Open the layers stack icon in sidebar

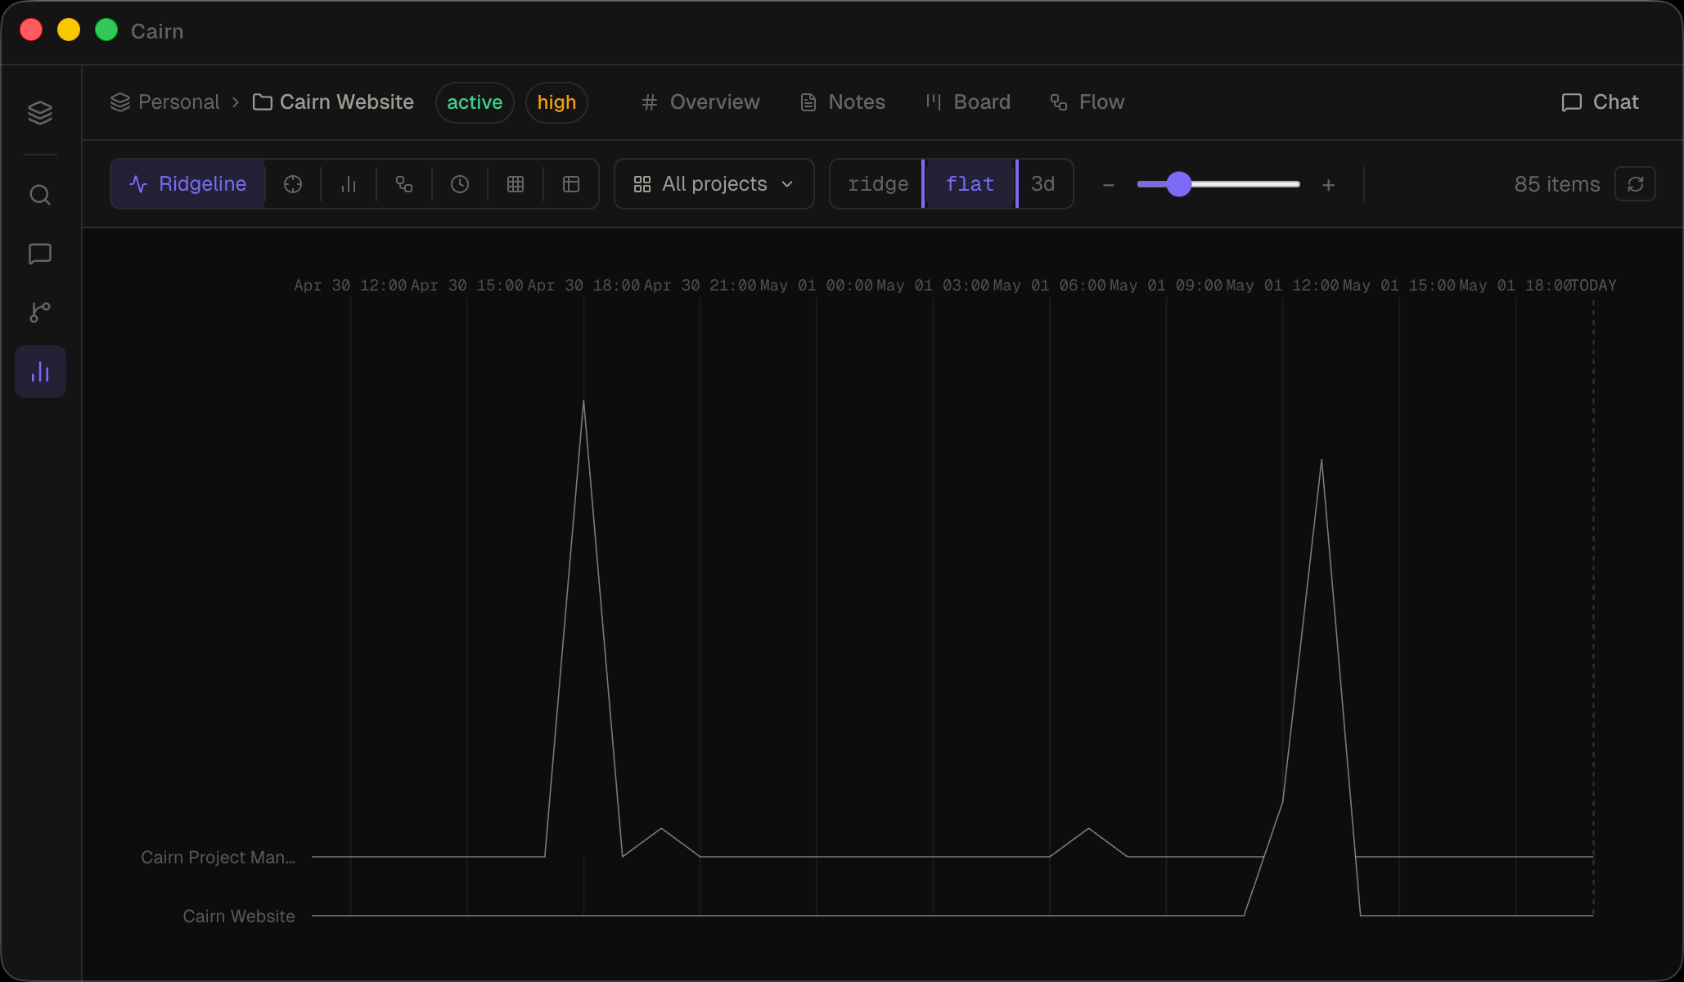[40, 112]
